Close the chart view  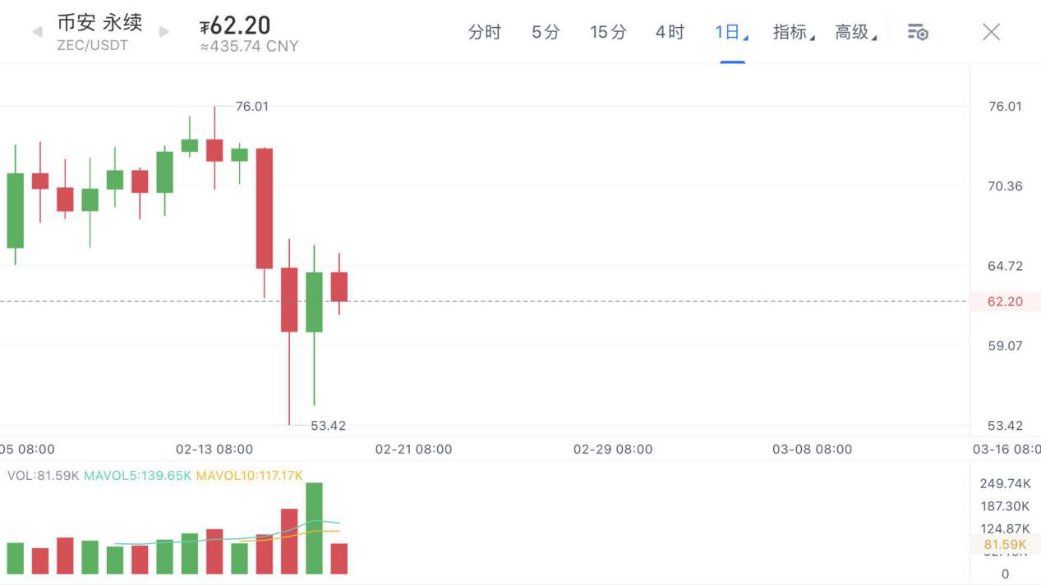click(991, 32)
